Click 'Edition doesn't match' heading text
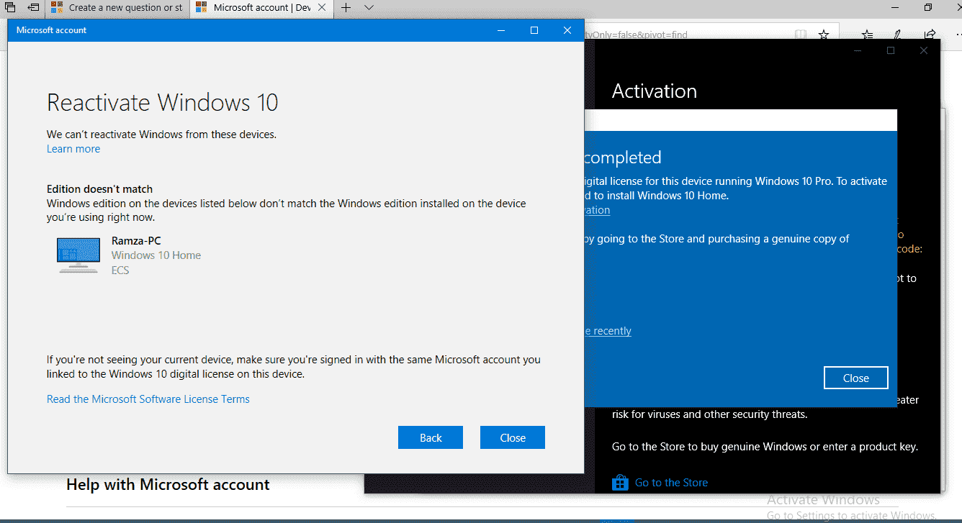The image size is (962, 523). coord(100,189)
